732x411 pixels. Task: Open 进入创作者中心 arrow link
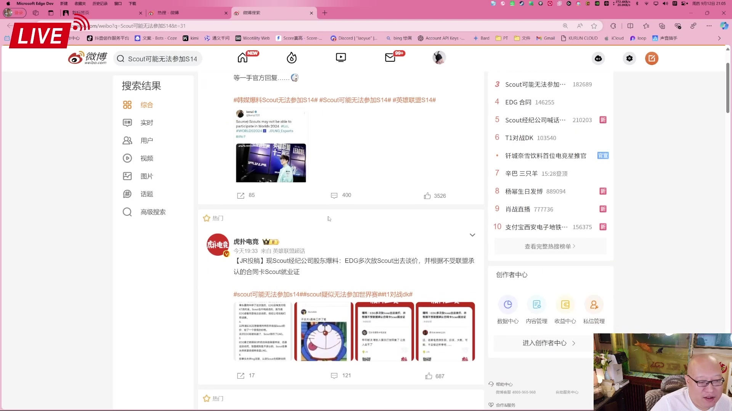(x=549, y=343)
